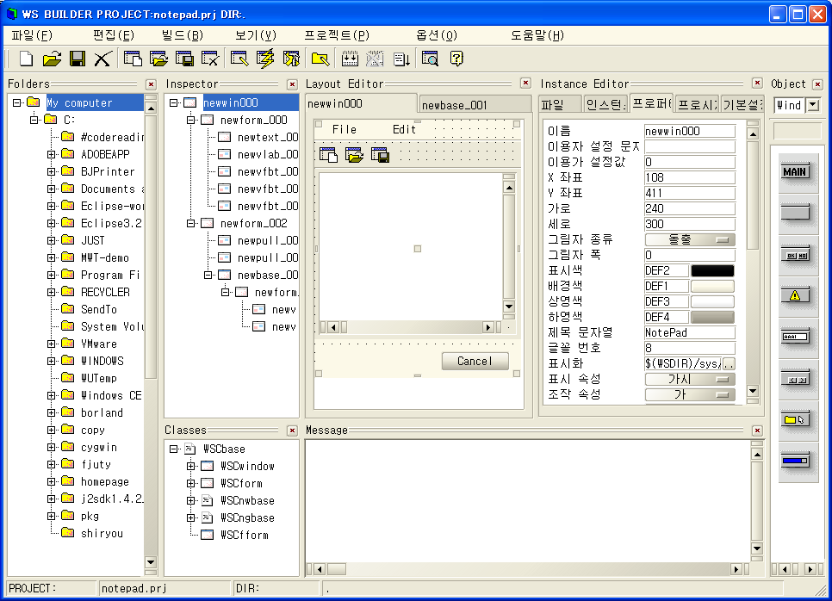Click the yellow folder with arrow toolbar icon
This screenshot has height=601, width=832.
coord(320,59)
